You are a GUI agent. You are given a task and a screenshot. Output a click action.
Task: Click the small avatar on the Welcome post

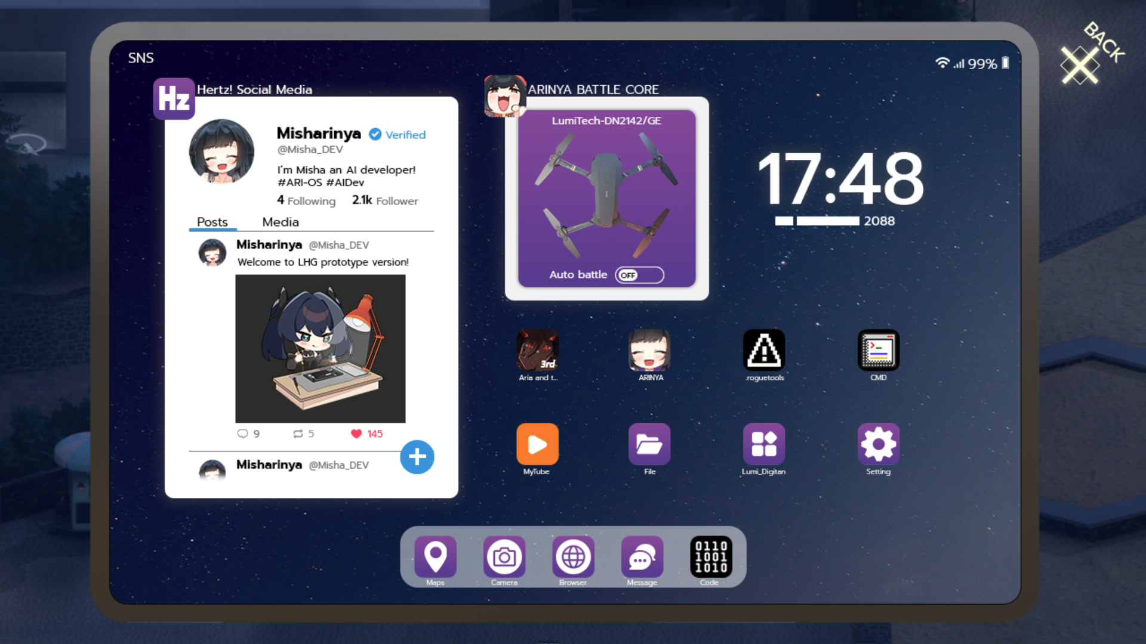click(212, 252)
